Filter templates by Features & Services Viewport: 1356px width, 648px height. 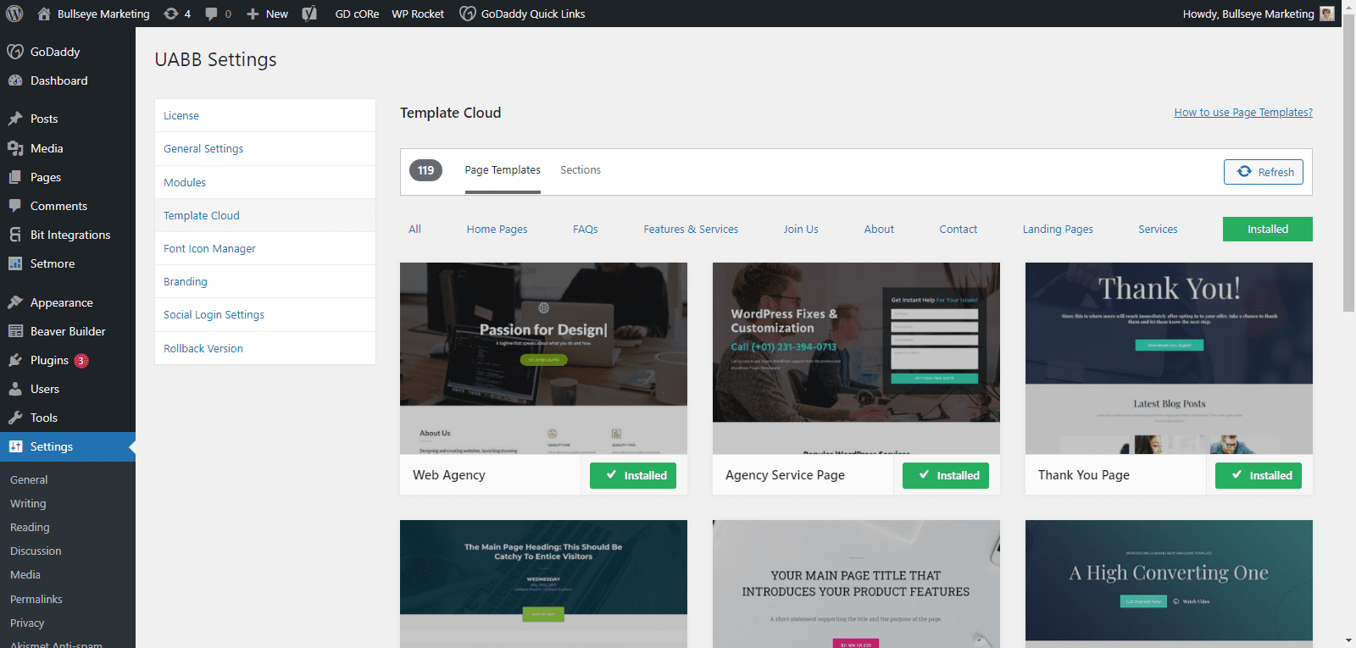click(x=691, y=230)
